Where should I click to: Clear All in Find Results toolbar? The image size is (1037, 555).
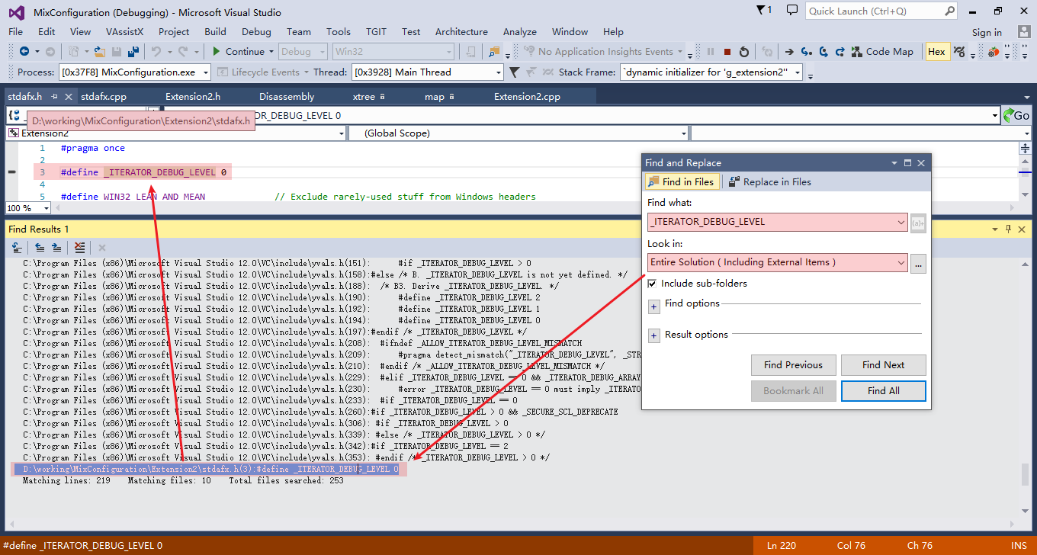pyautogui.click(x=80, y=248)
